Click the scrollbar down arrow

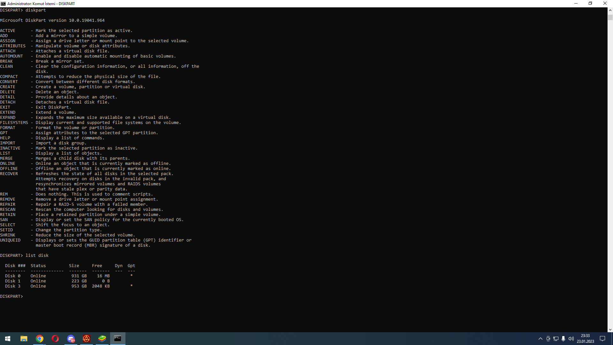pyautogui.click(x=610, y=330)
